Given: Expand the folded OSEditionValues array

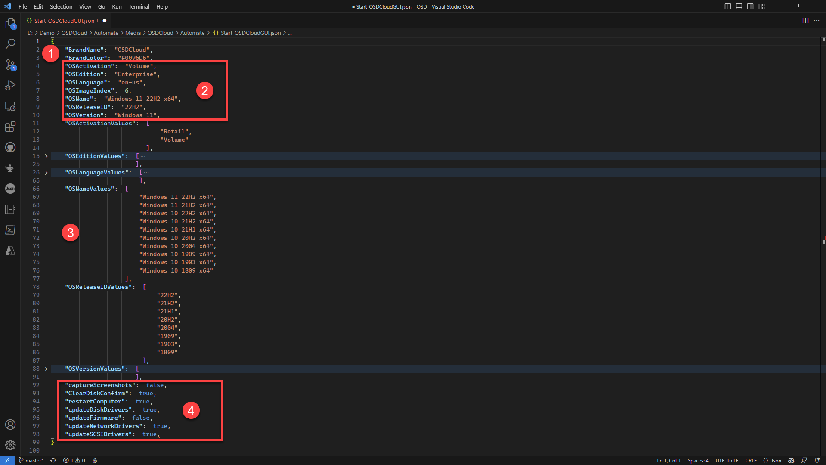Looking at the screenshot, I should pyautogui.click(x=46, y=156).
